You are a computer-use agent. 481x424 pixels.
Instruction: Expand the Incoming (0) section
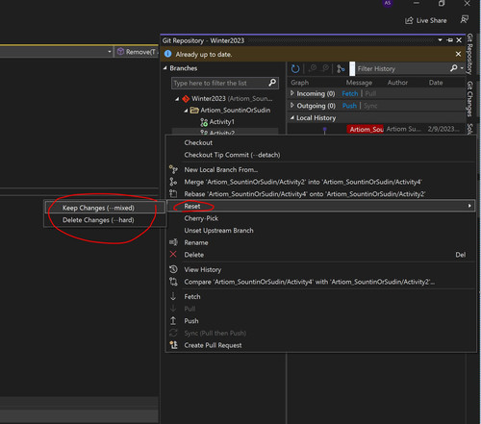pos(292,93)
